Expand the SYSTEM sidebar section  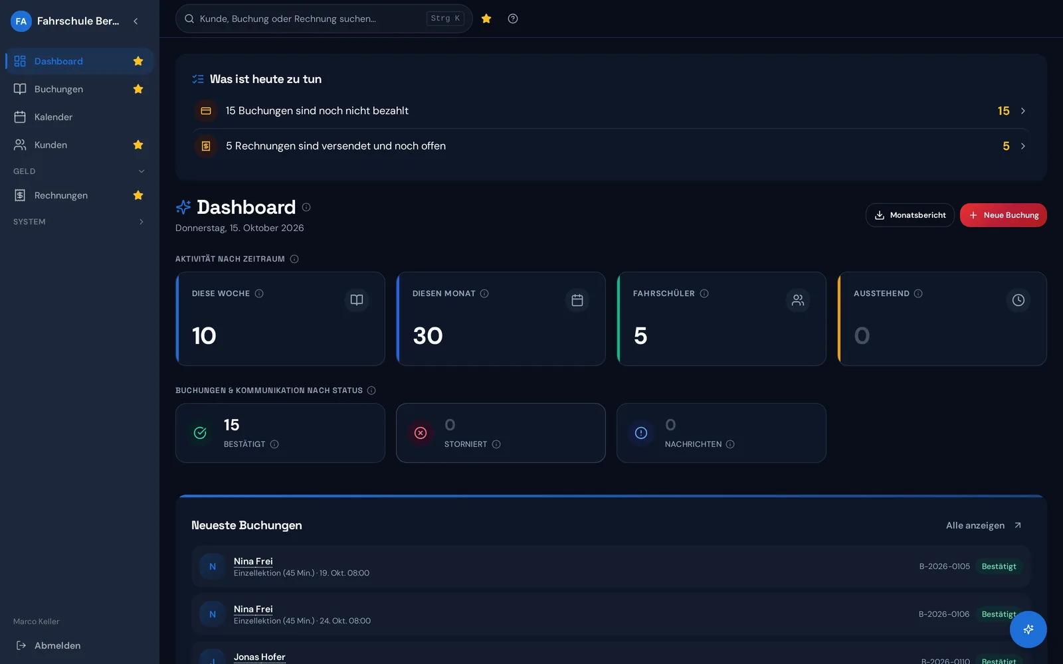pyautogui.click(x=80, y=222)
